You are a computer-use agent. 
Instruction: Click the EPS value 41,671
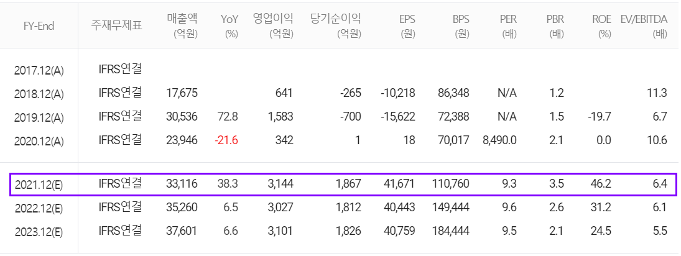(x=399, y=184)
